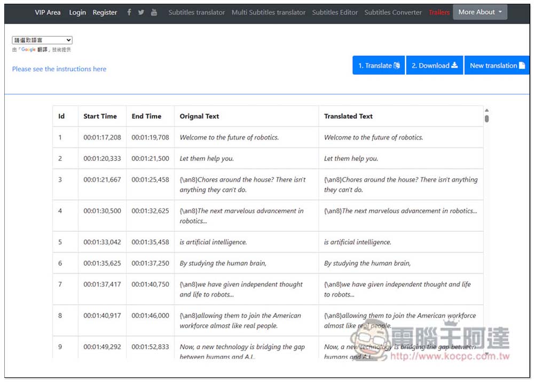Go to Multi Subtitles translator

269,13
